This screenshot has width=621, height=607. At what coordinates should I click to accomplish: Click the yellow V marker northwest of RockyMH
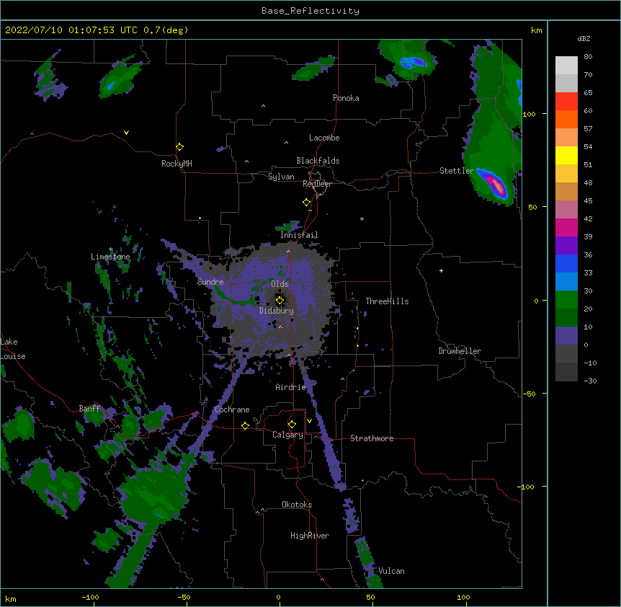pos(126,133)
